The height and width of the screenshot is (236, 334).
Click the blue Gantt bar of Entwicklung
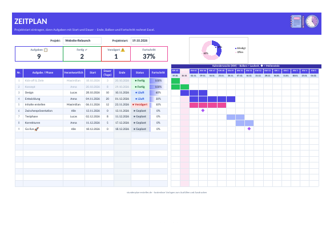[x=212, y=99]
